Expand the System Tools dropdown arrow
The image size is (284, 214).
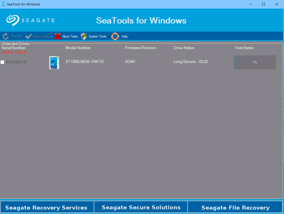point(109,37)
